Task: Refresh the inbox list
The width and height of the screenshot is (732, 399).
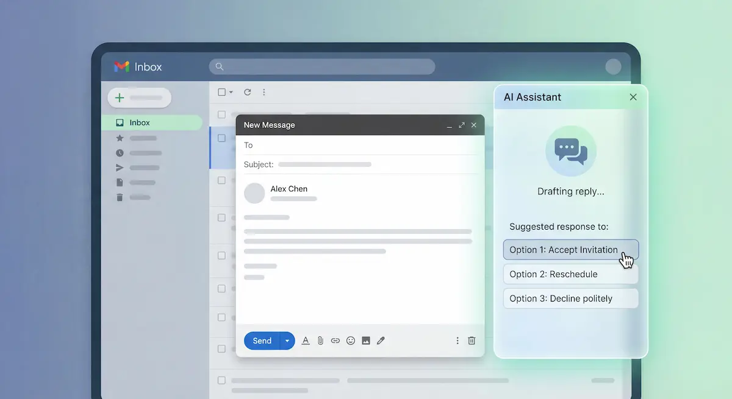Action: pos(247,92)
